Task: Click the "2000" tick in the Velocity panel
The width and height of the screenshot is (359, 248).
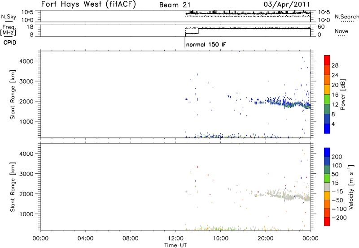Action: click(x=26, y=194)
